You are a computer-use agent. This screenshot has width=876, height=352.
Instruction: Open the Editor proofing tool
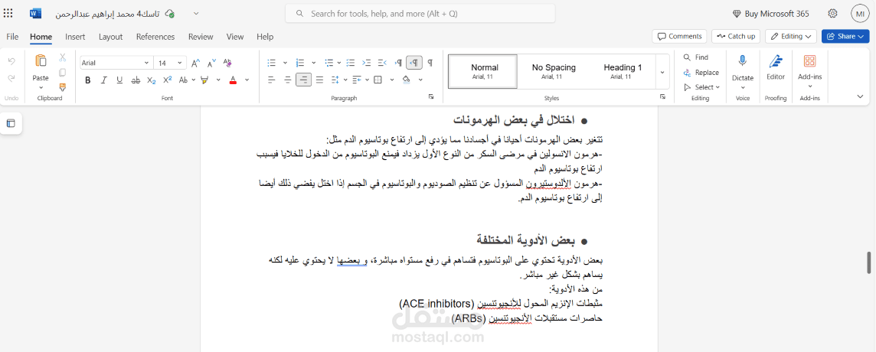[776, 67]
